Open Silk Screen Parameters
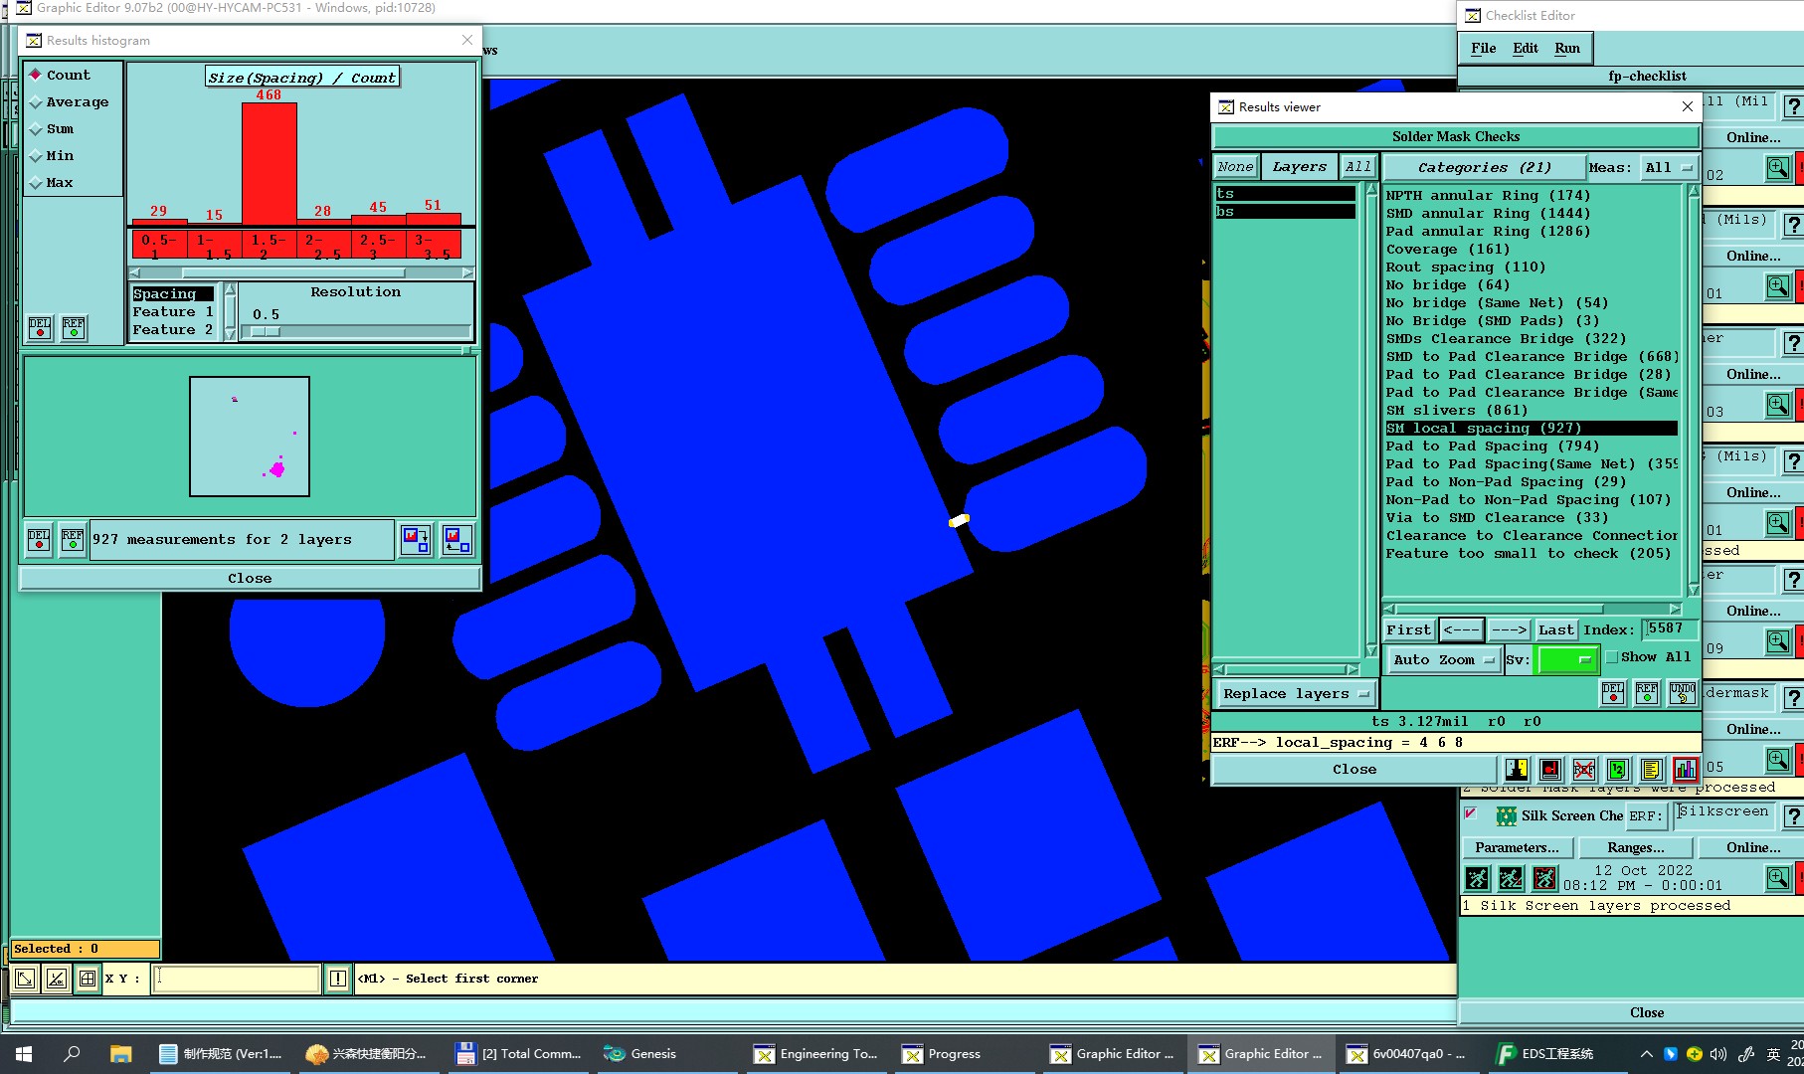This screenshot has height=1074, width=1804. pos(1517,847)
